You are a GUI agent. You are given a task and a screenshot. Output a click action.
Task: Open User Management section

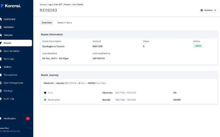click(13, 83)
